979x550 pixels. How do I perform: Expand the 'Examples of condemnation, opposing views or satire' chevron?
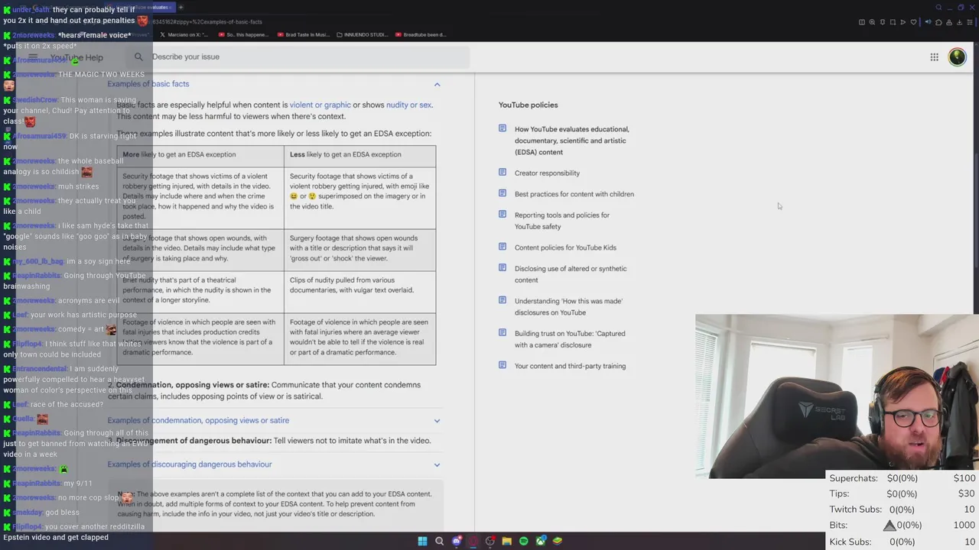pos(437,421)
